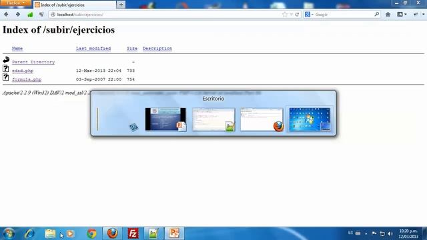Image resolution: width=427 pixels, height=240 pixels.
Task: Sort listing by Last modified column
Action: click(93, 49)
